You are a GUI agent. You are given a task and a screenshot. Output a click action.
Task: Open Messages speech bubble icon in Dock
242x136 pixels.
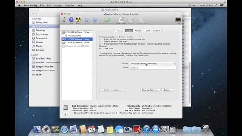click(119, 129)
